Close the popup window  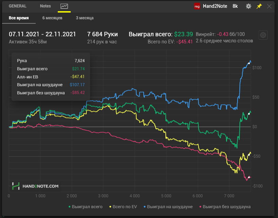[270, 6]
